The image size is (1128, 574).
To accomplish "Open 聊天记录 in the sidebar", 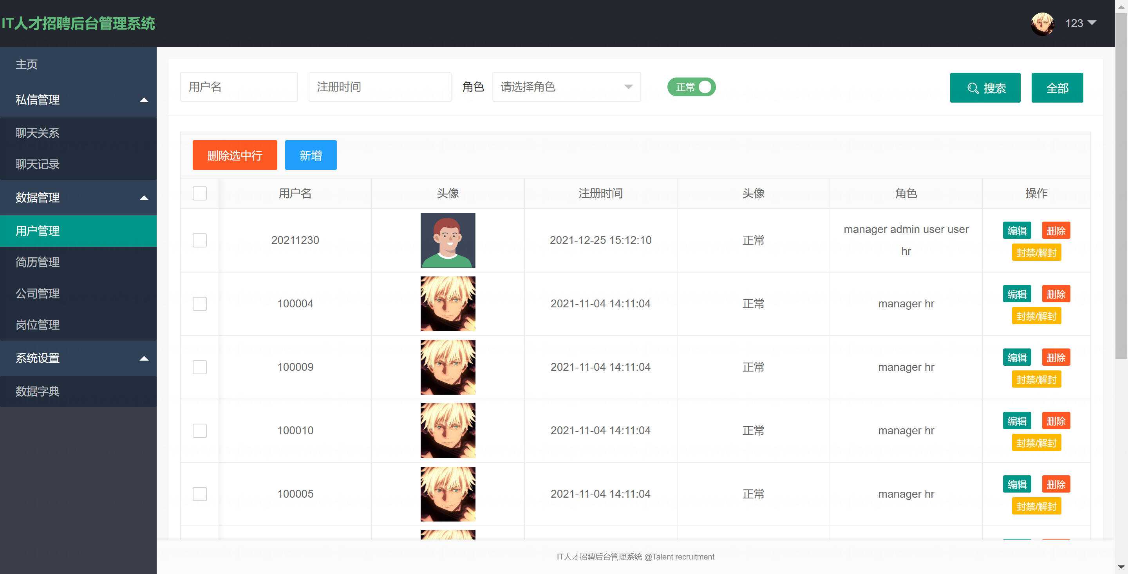I will coord(78,164).
